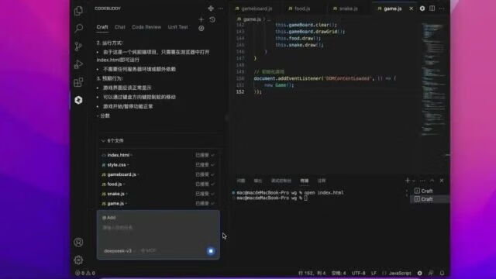
Task: Open index.html in the changed files list
Action: coord(119,155)
